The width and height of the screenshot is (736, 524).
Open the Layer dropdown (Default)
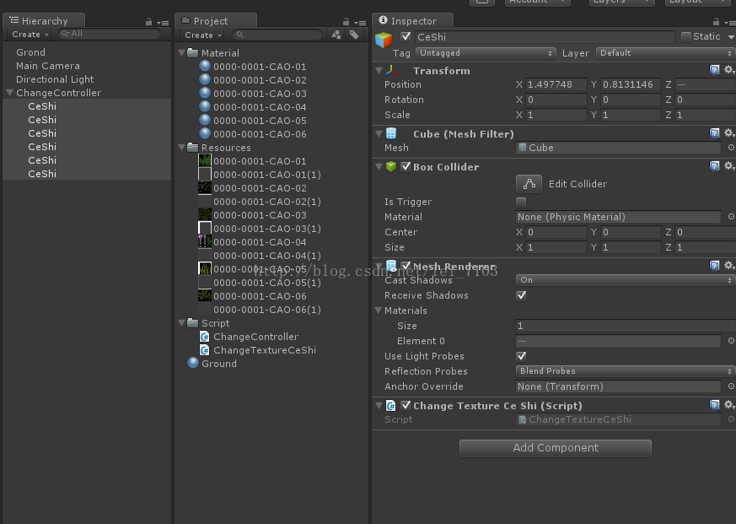[x=665, y=53]
